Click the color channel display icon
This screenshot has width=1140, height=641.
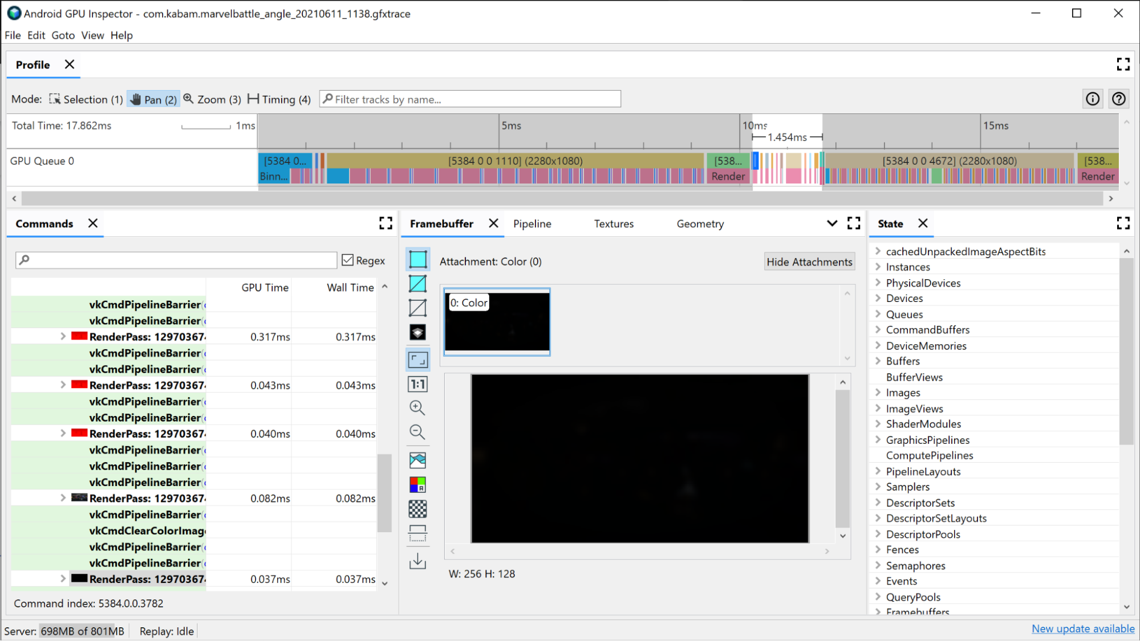click(417, 484)
